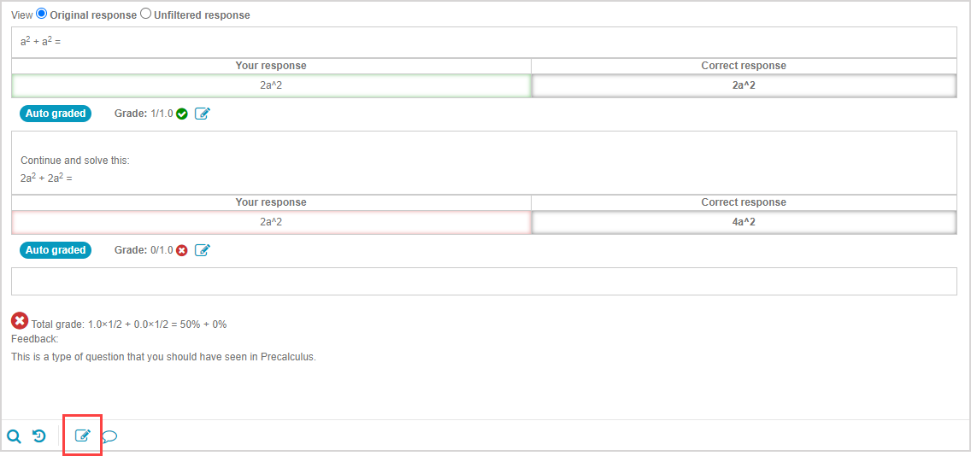
Task: Click the empty box below the second grade
Action: (484, 281)
